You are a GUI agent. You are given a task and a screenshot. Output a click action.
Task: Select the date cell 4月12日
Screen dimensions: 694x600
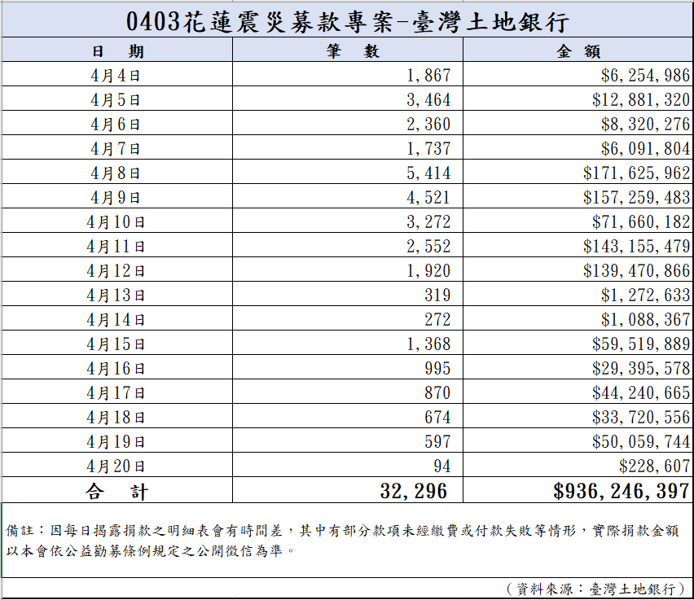(x=117, y=269)
